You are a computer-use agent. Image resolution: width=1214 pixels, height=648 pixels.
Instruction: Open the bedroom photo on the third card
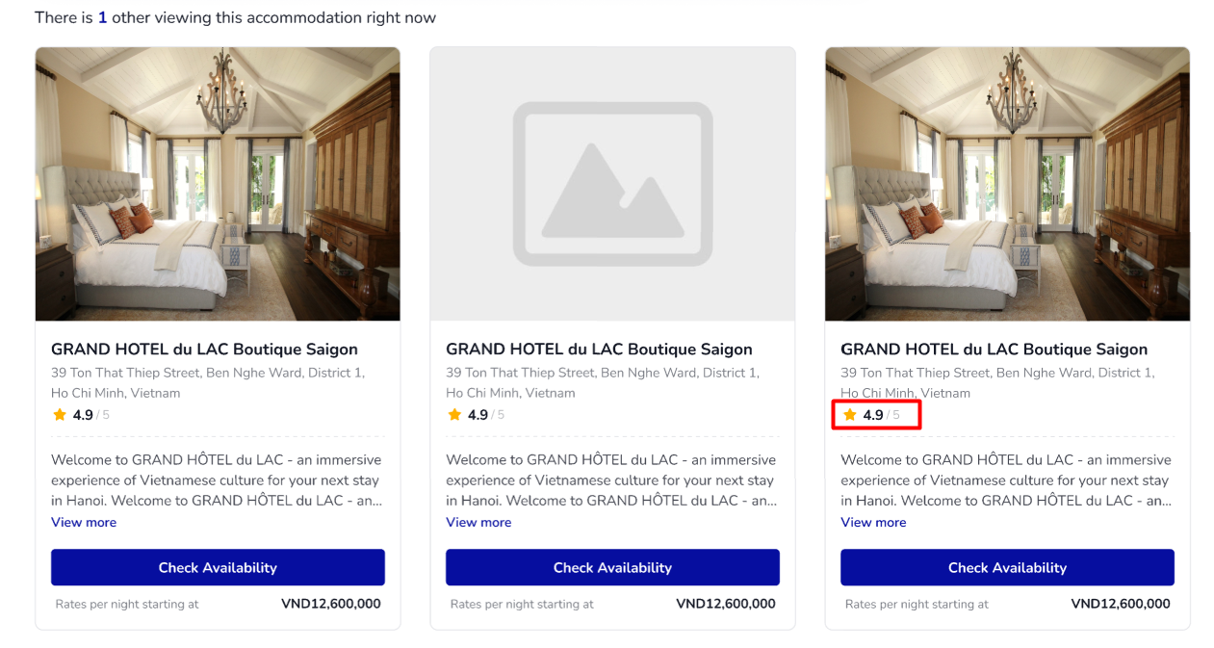1007,184
